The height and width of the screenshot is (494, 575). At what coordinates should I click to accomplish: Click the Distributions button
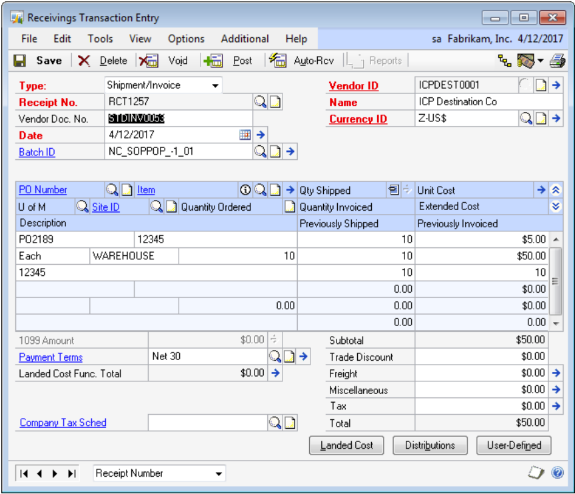(430, 445)
